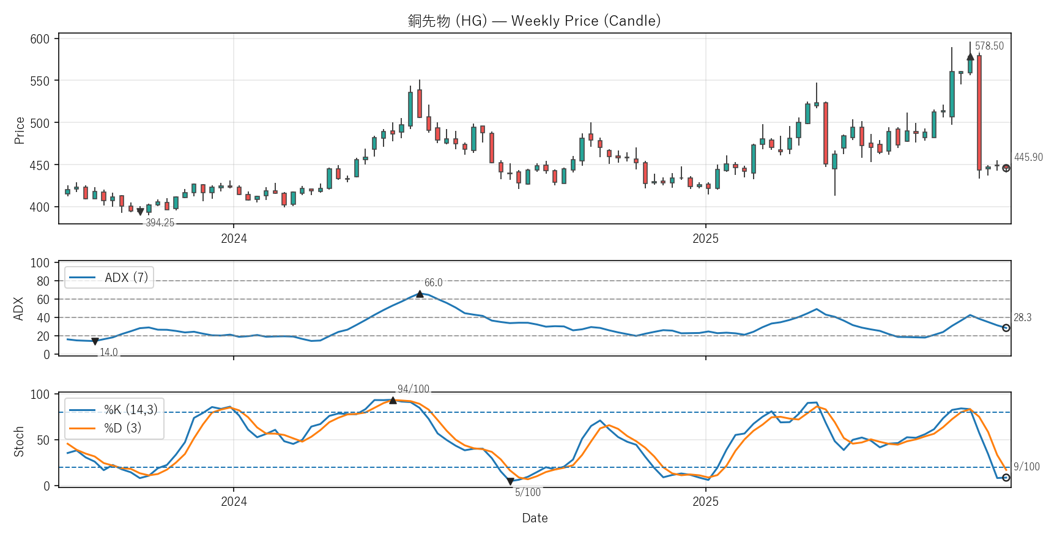
Task: Click the 80 tick on ADX axis
Action: tap(43, 281)
